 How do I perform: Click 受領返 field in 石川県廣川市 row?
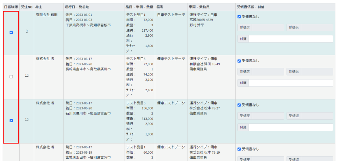pyautogui.click(x=316, y=116)
